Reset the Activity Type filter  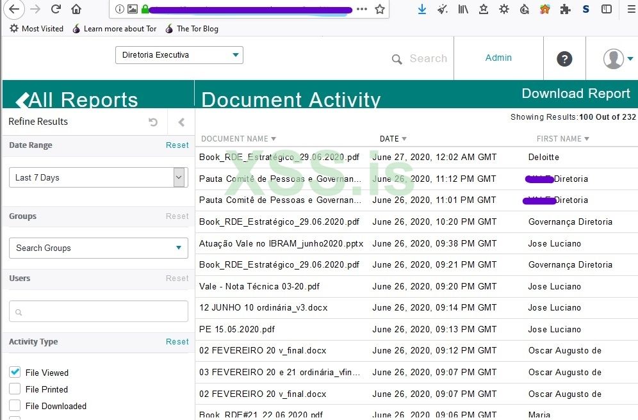[x=177, y=341]
